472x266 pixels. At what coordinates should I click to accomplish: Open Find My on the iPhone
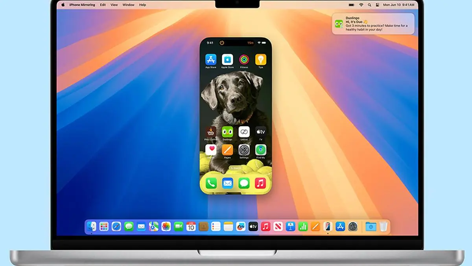click(x=260, y=150)
